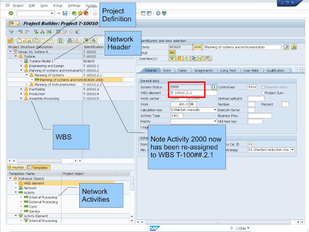The height and width of the screenshot is (232, 309).
Task: Select the Network template item
Action: [x=30, y=188]
